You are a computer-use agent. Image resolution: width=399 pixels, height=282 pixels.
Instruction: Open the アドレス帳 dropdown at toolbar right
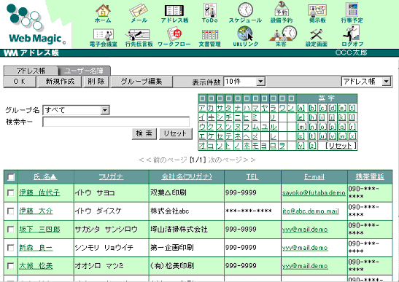366,82
